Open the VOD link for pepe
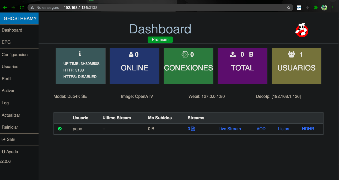The height and width of the screenshot is (180, 339). (261, 129)
